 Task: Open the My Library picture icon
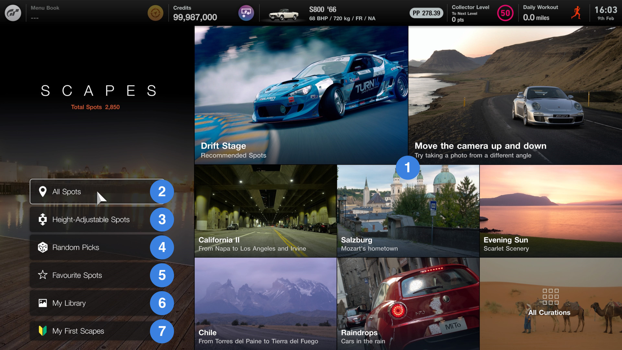click(x=42, y=303)
